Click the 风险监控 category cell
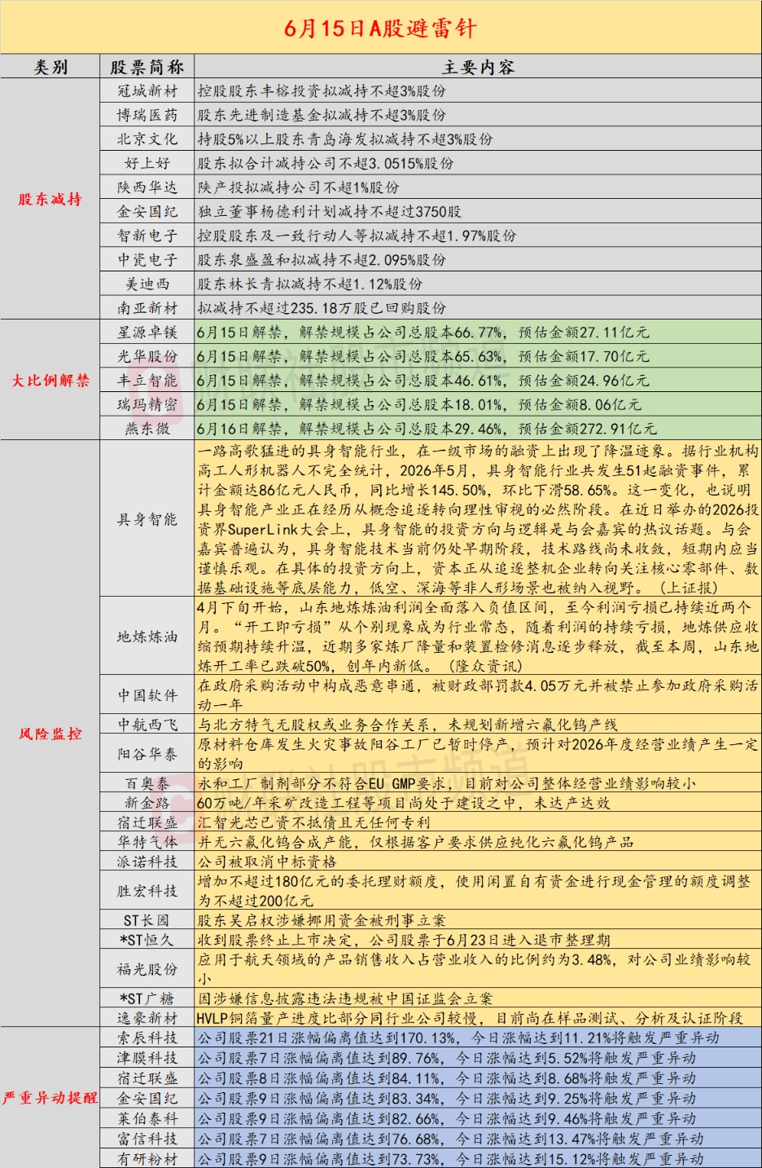 (x=50, y=734)
